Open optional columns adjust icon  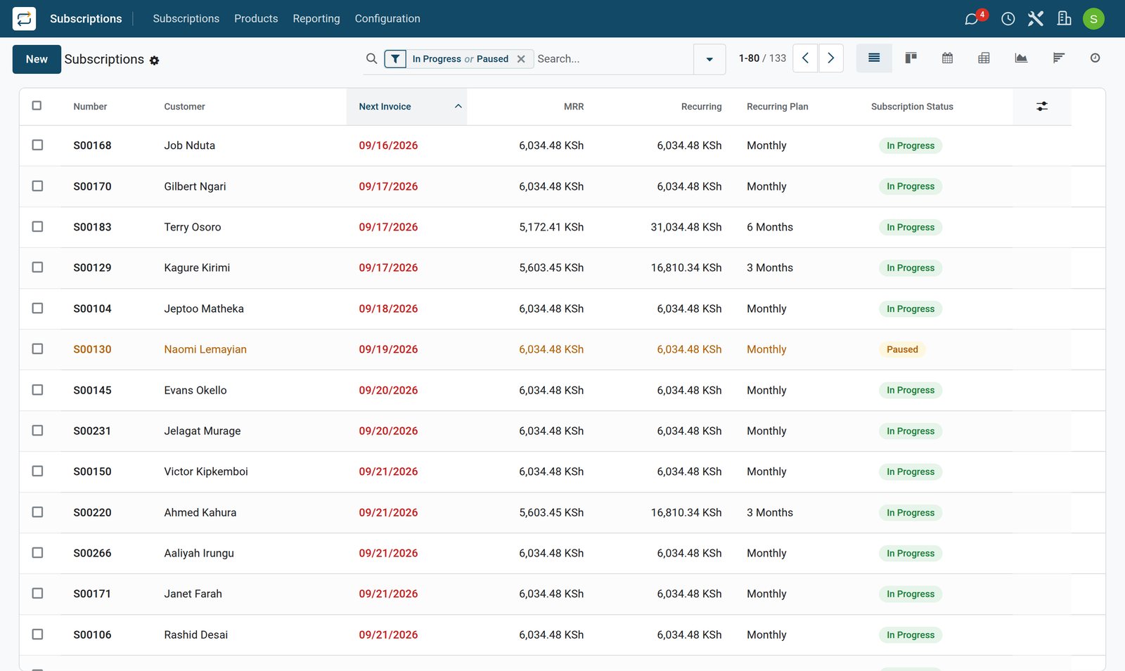coord(1042,107)
